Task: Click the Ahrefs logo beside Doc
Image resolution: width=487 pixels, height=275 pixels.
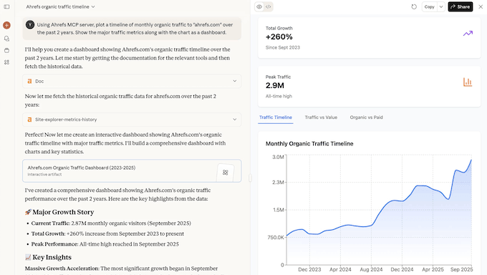Action: pos(29,81)
